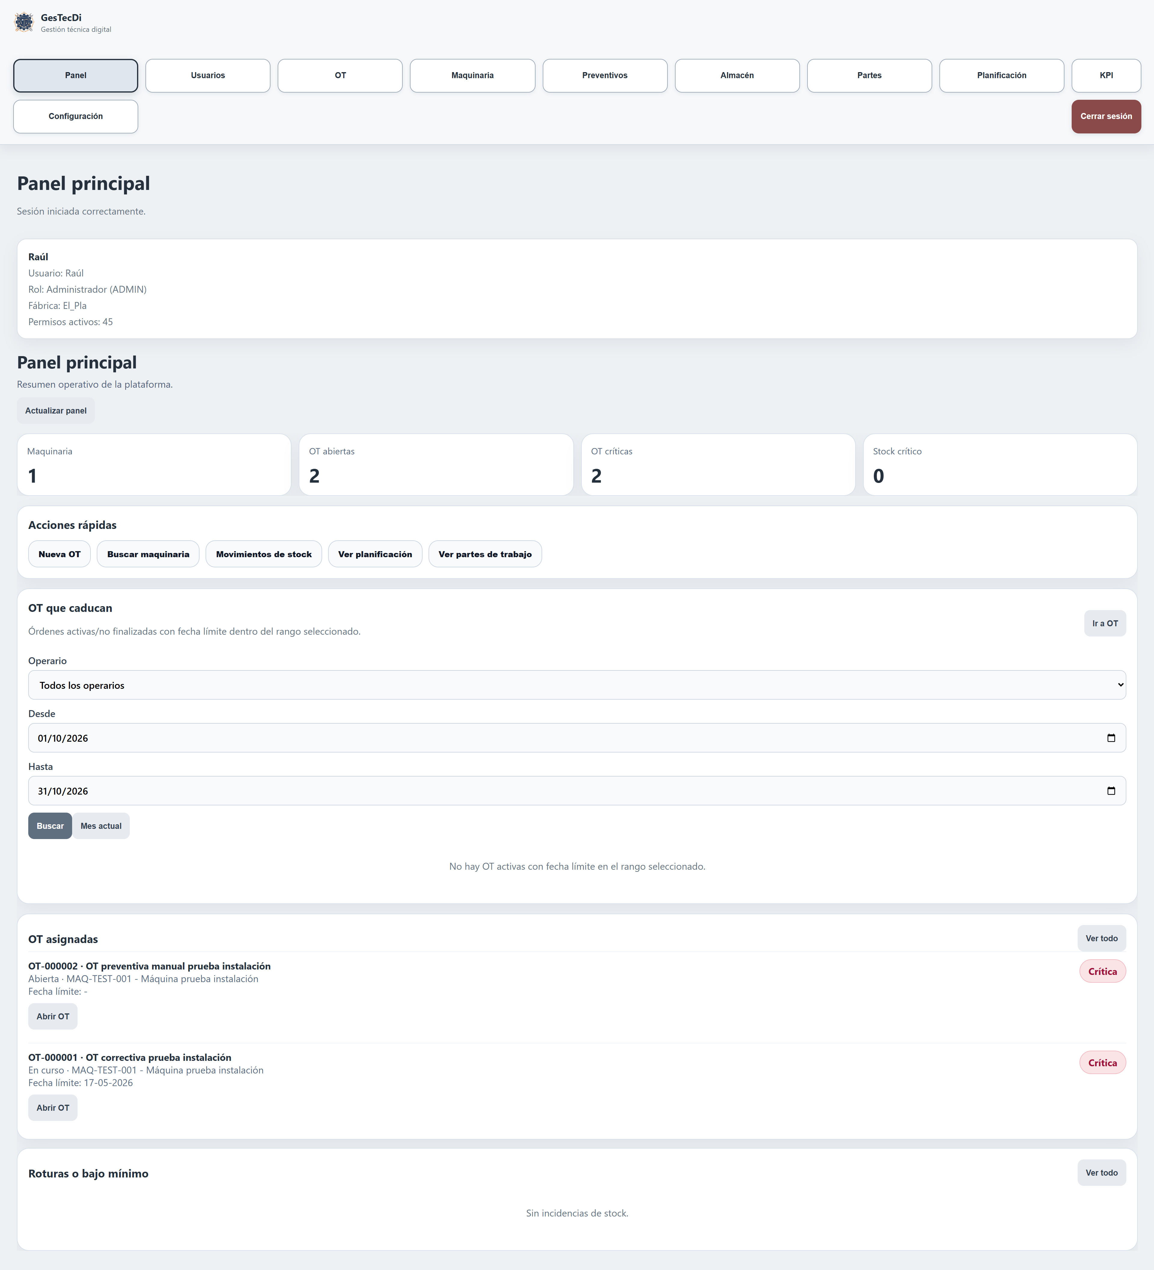Screen dimensions: 1154x1270
Task: Click Actualizar panel button
Action: point(56,410)
